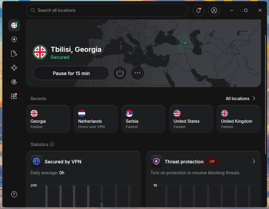
Task: Close the VPN window
Action: [x=260, y=10]
